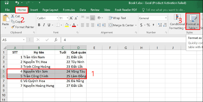Open the Customize Quick Access Toolbar dropdown
203x102 pixels.
[39, 3]
